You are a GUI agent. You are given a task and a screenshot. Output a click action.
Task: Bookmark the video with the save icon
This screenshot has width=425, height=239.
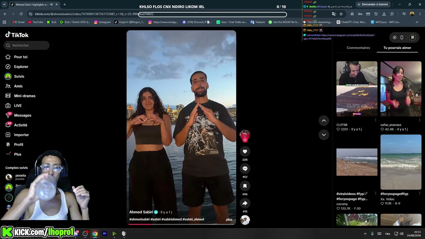tap(245, 186)
